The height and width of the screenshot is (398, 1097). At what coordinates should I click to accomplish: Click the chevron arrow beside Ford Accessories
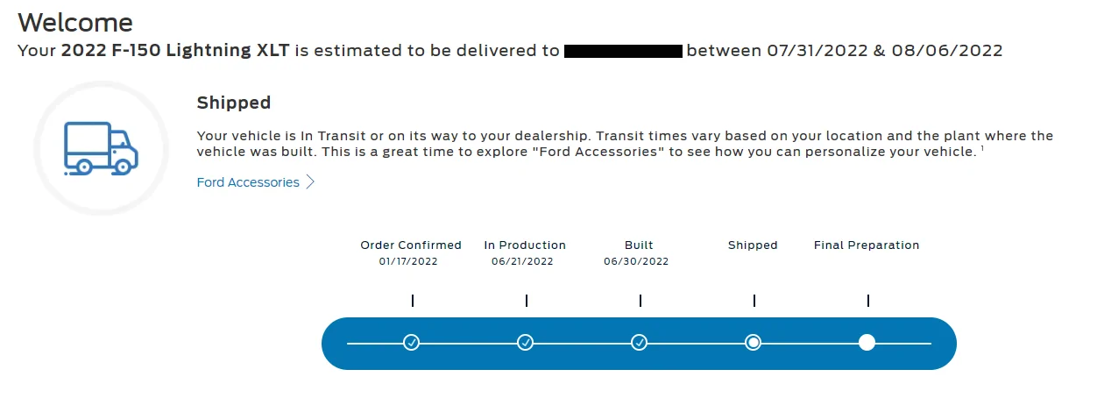coord(310,182)
